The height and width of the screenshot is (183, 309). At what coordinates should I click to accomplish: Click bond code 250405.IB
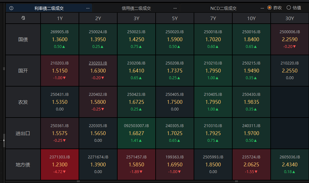point(174,94)
